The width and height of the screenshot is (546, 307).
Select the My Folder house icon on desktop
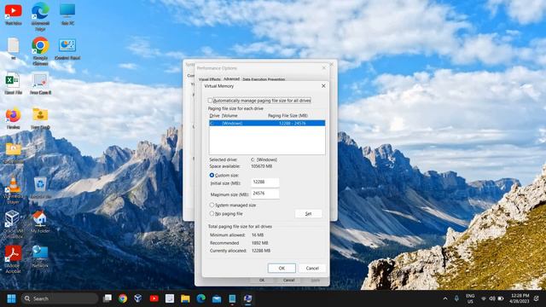pyautogui.click(x=40, y=222)
